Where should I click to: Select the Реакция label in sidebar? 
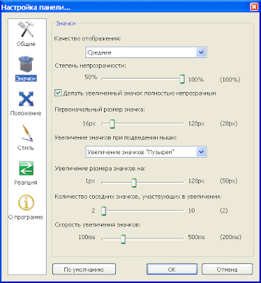pos(25,183)
